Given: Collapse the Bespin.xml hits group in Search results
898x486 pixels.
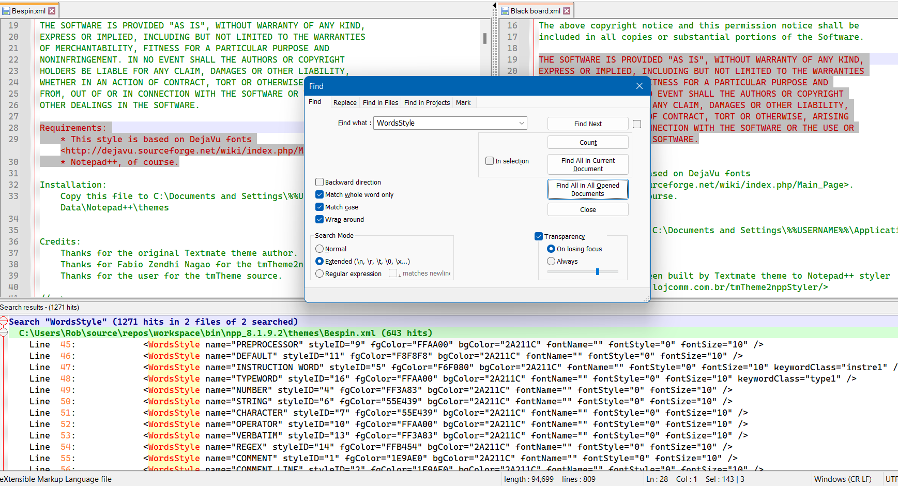Looking at the screenshot, I should (4, 333).
